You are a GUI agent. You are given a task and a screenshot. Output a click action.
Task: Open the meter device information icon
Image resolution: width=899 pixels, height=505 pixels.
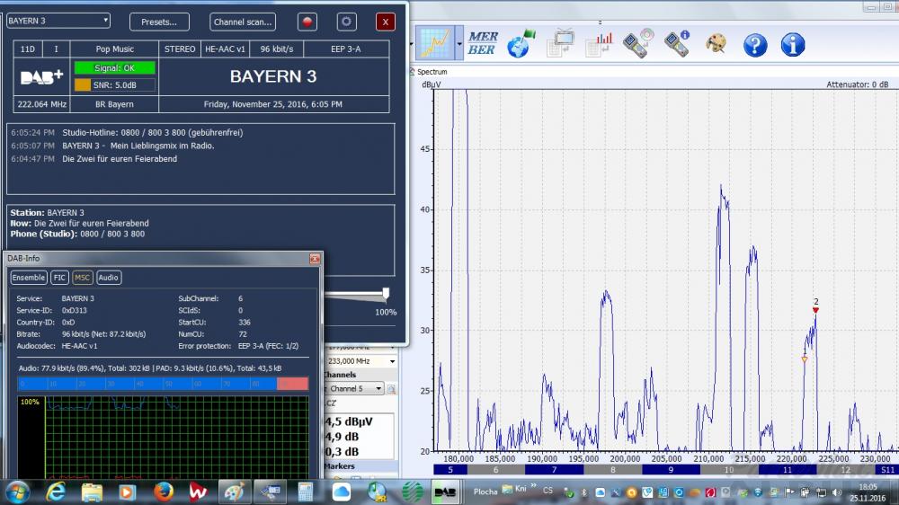pyautogui.click(x=677, y=43)
